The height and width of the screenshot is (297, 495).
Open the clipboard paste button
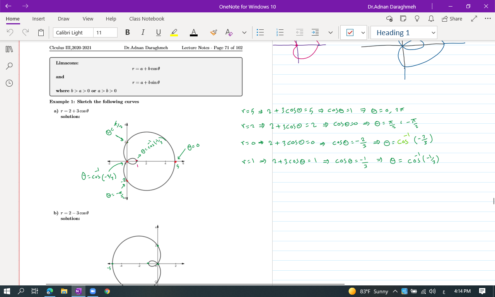[41, 32]
